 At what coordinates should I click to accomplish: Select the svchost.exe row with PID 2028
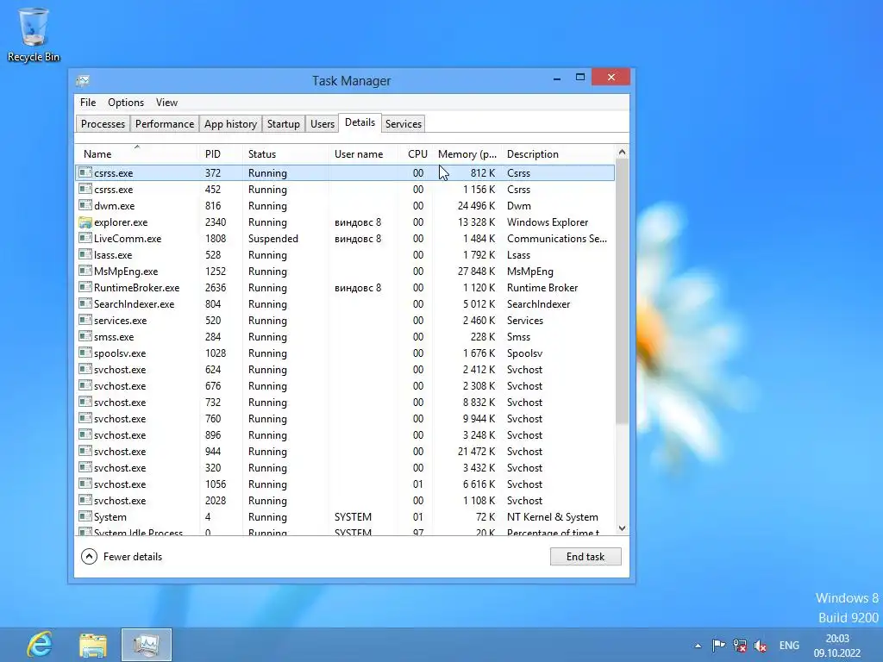[x=345, y=500]
